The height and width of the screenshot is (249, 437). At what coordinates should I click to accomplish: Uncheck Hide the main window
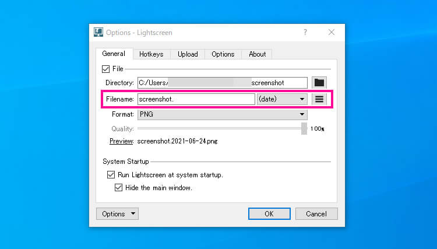tap(119, 188)
